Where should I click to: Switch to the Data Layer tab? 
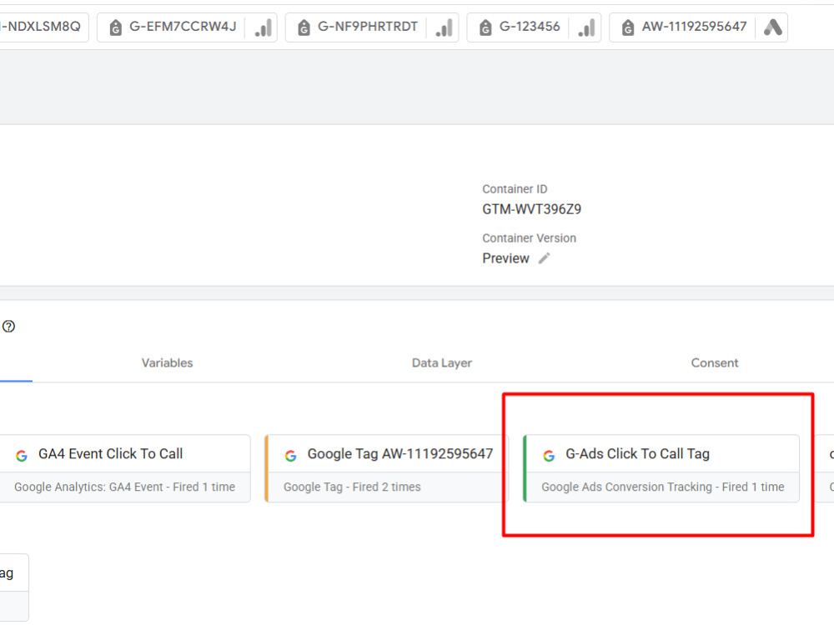(441, 363)
